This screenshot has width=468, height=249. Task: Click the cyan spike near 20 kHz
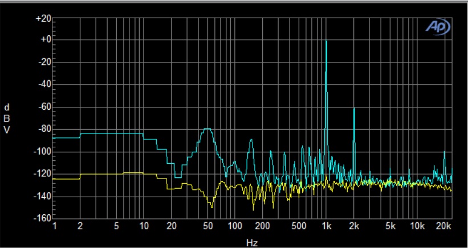tap(444, 152)
